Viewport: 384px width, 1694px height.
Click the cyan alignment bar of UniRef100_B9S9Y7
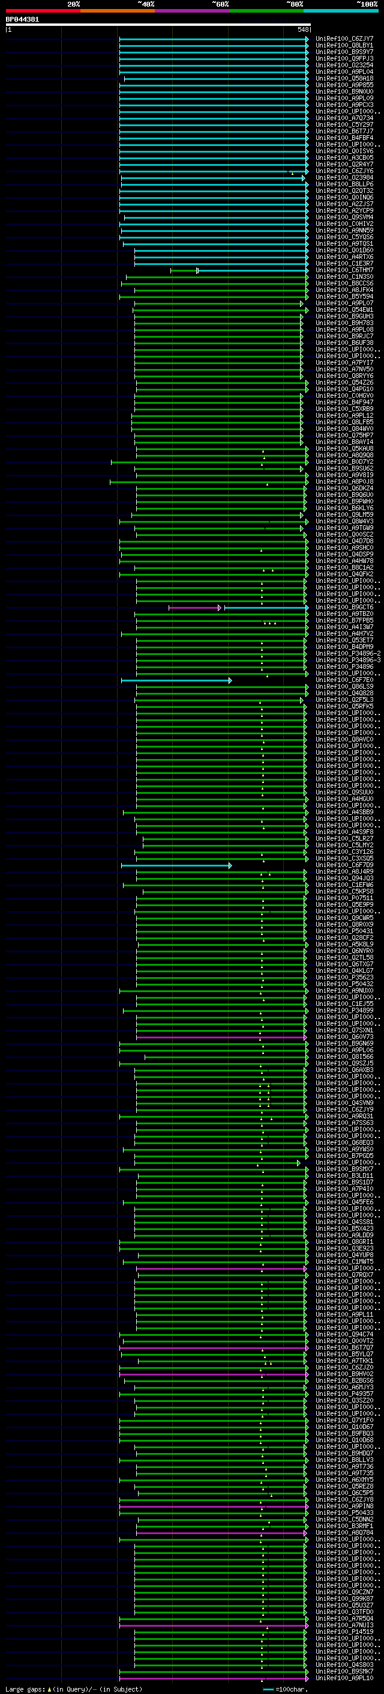coord(214,52)
